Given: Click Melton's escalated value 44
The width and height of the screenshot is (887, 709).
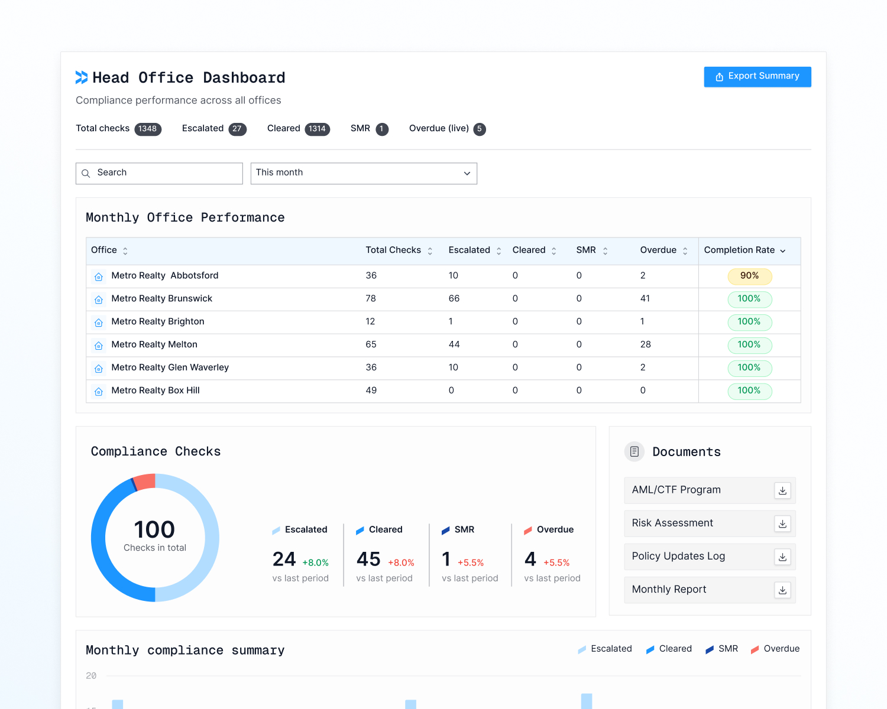Looking at the screenshot, I should (x=454, y=345).
